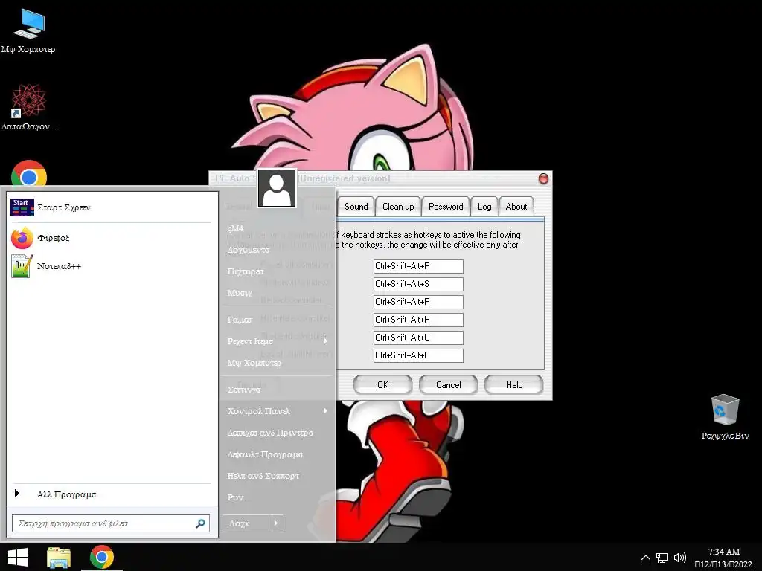Click the Lock button in start menu
This screenshot has height=571, width=762.
(x=246, y=523)
